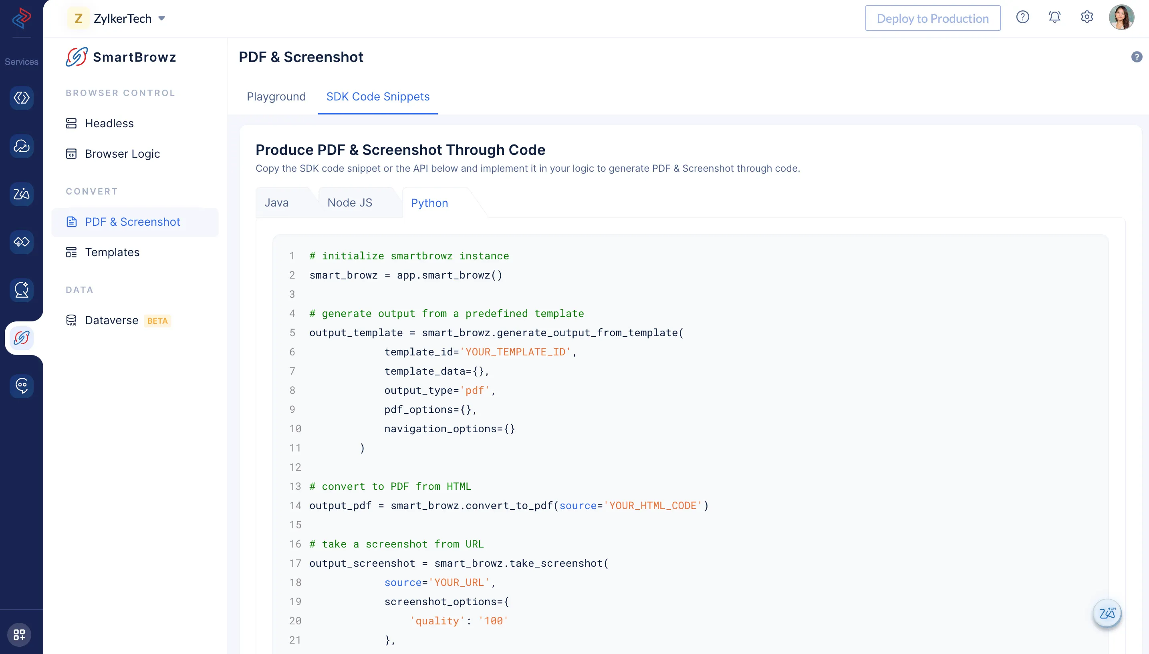The width and height of the screenshot is (1149, 654).
Task: Click the 'generate_output_from_template(' code line
Action: (x=496, y=333)
